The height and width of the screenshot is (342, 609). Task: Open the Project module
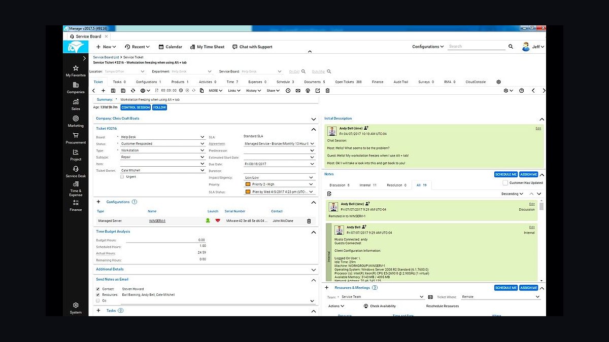(x=76, y=155)
